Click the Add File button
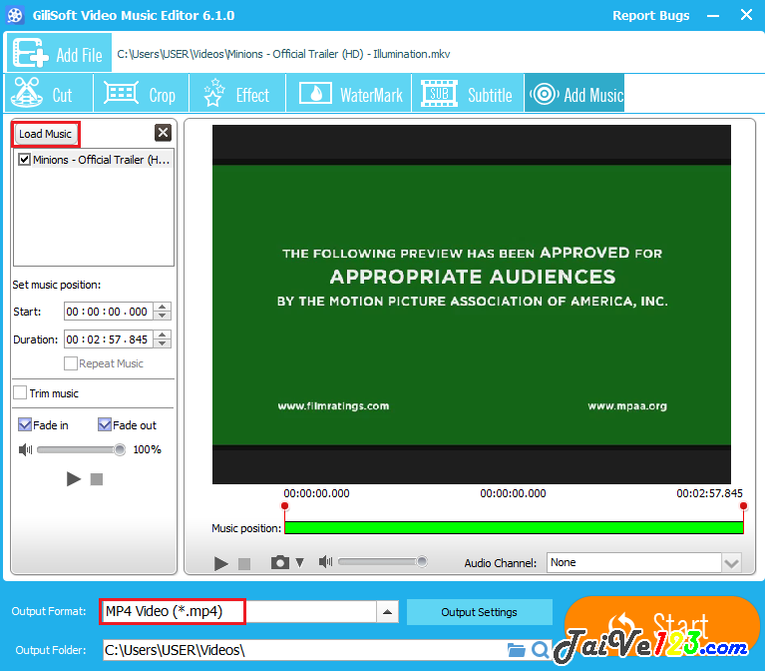The image size is (765, 671). (x=59, y=53)
